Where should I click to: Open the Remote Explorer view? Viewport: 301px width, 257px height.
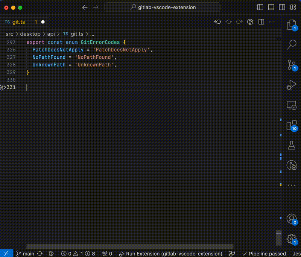[x=292, y=105]
